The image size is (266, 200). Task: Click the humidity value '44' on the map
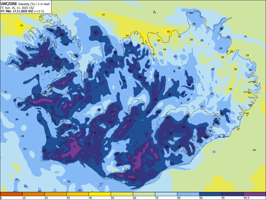pos(127,35)
